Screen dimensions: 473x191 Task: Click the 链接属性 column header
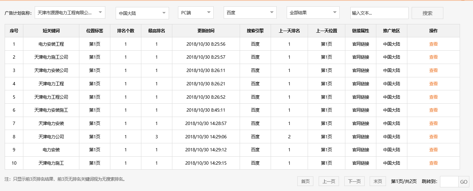coord(361,31)
